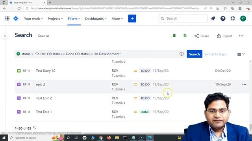The height and width of the screenshot is (141, 252).
Task: Open the list view layout dropdown
Action: coord(241,54)
